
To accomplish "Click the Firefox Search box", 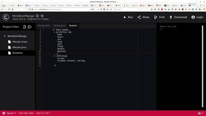I will point(126,9).
